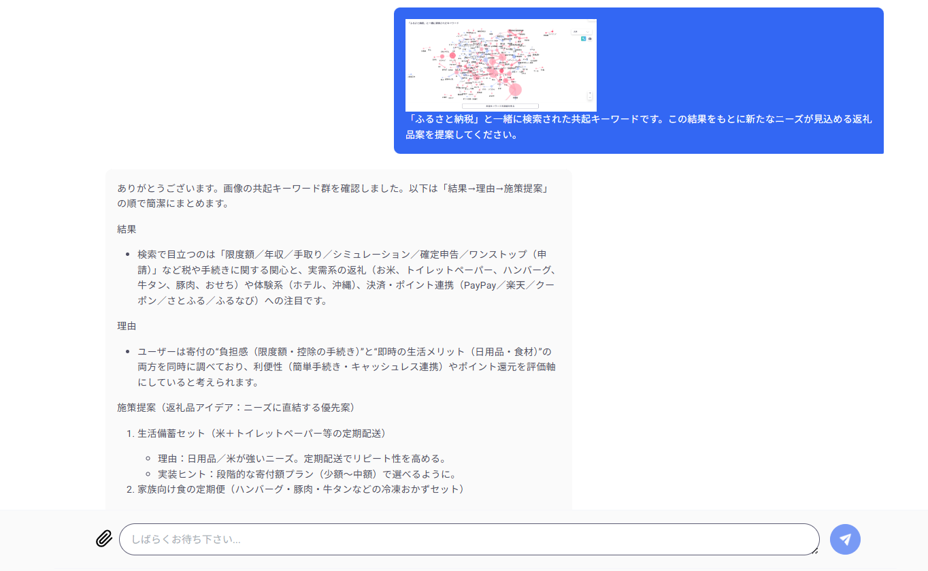Click the paperclip attachment icon
Viewport: 928px width, 571px height.
coord(103,539)
